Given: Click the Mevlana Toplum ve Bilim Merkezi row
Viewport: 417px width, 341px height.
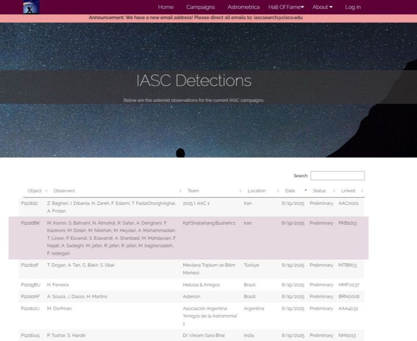Looking at the screenshot, I should (x=192, y=269).
